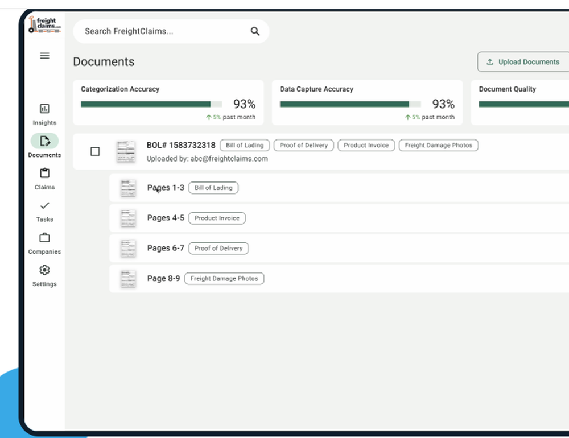Click Product Invoice tag for Pages 4-5
The image size is (569, 438).
(x=217, y=218)
